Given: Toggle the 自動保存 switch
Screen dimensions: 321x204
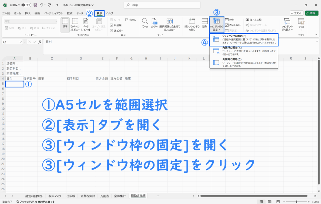Looking at the screenshot, I should tap(26, 5).
